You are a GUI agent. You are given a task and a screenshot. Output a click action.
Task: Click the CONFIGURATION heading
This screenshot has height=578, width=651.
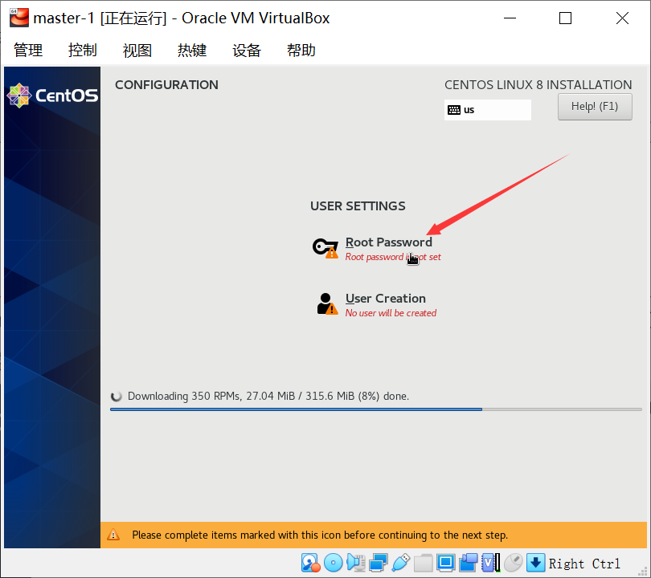[x=166, y=84]
